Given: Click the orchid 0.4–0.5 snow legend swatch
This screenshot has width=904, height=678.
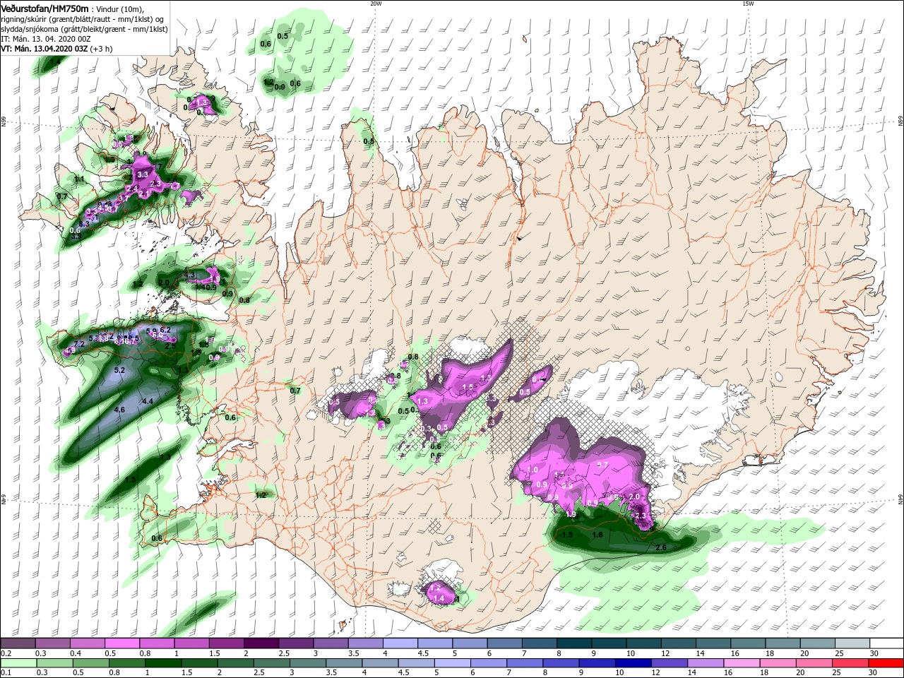Looking at the screenshot, I should pos(88,644).
